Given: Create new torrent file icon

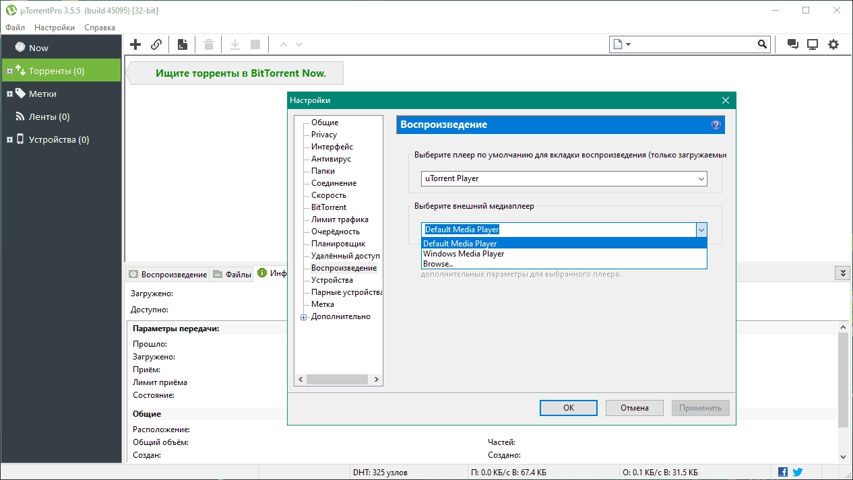Looking at the screenshot, I should (182, 44).
